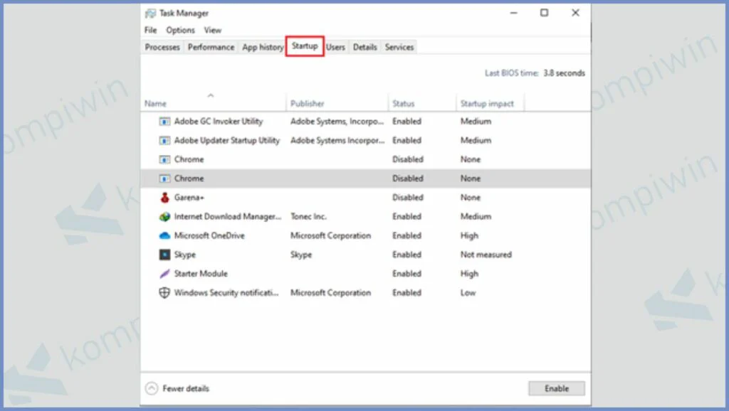Sort list by Name column header
The image size is (729, 411).
(x=155, y=104)
